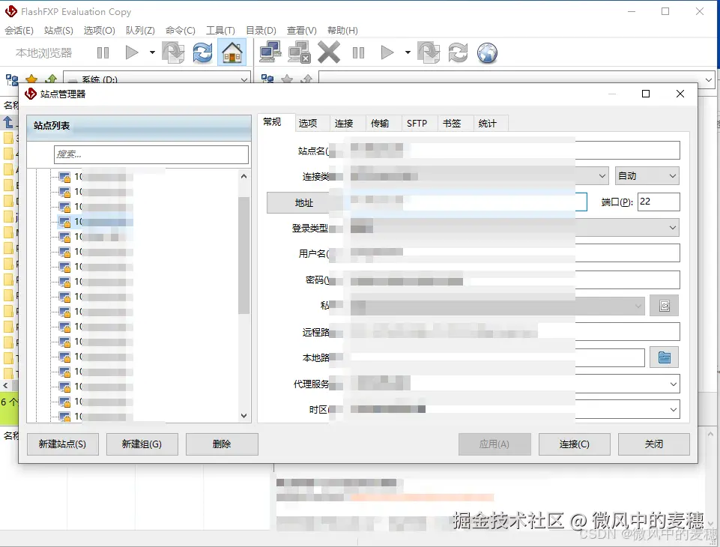Open the 查看(V) menu
Screen dimensions: 720x547
click(302, 30)
